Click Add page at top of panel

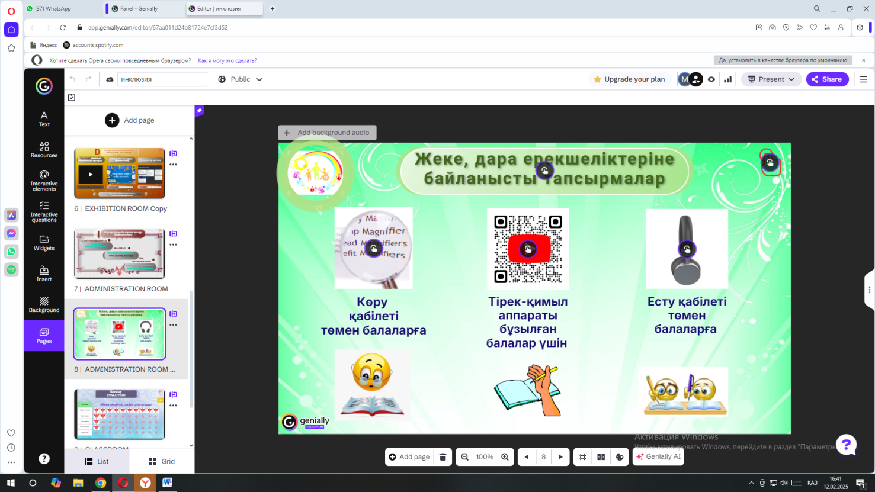point(130,120)
